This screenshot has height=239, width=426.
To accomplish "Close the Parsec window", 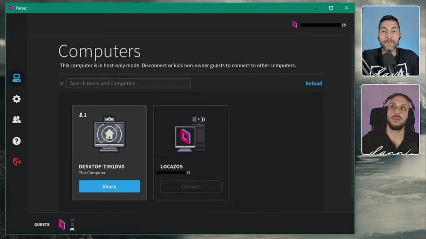I will (346, 8).
